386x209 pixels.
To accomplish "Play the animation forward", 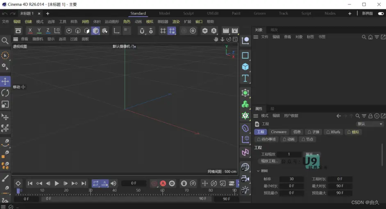I will click(57, 183).
